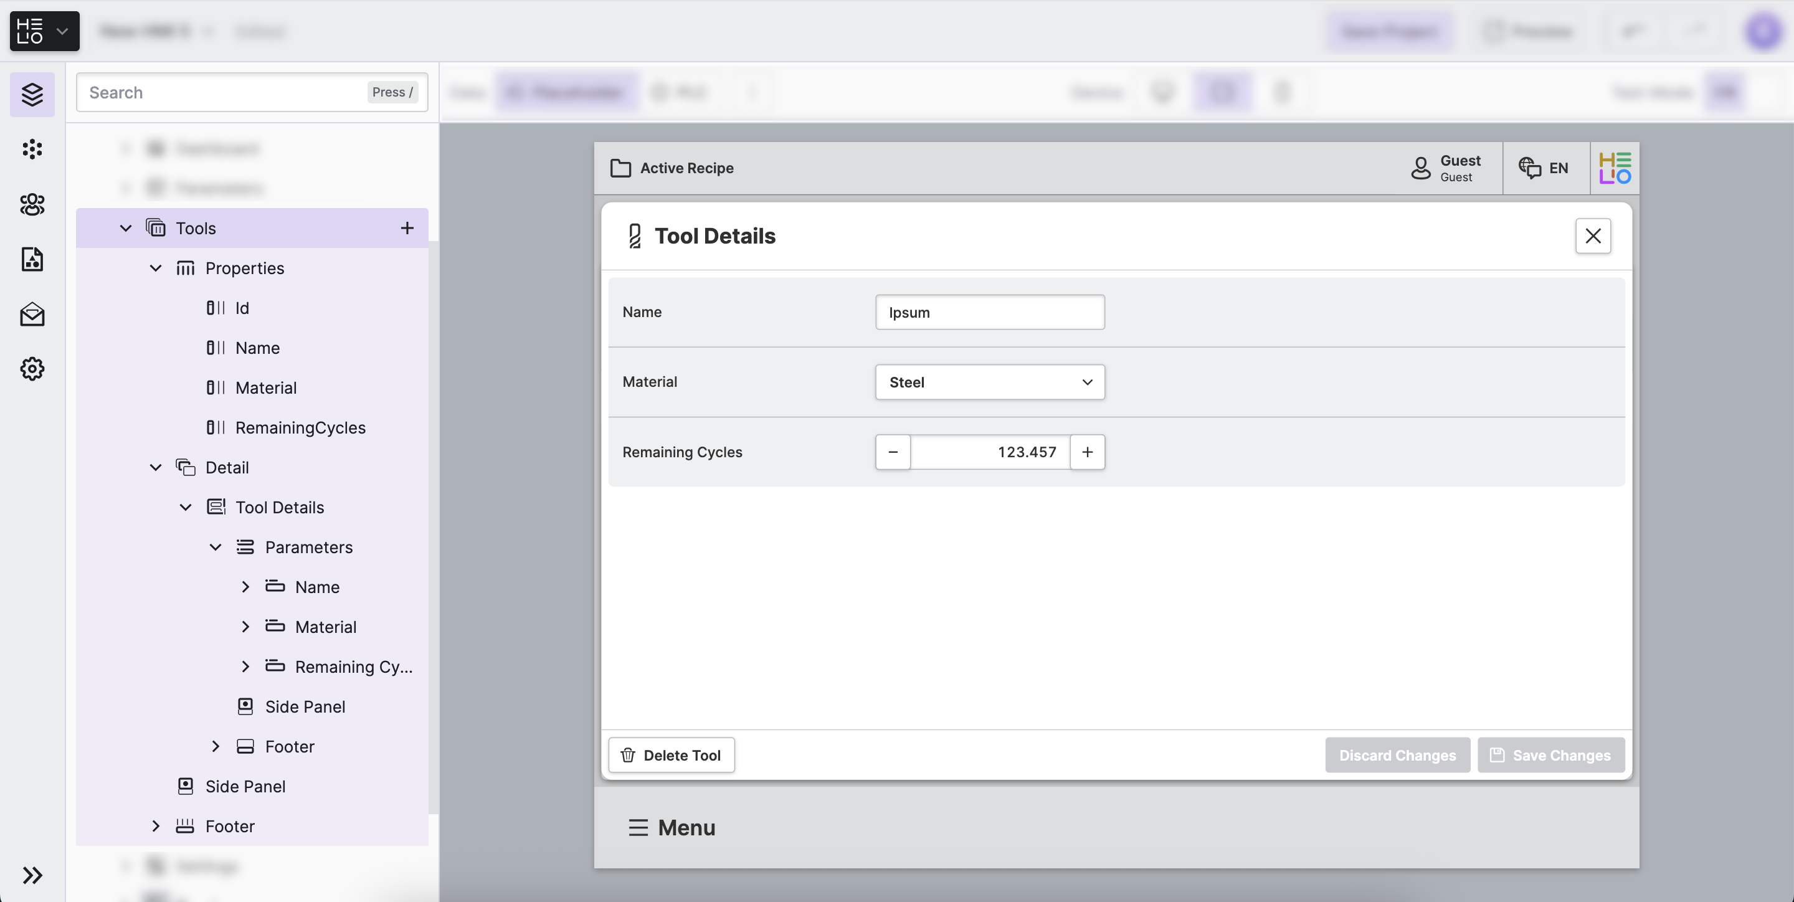
Task: Open the HELIO logo dropdown menu
Action: coord(45,31)
